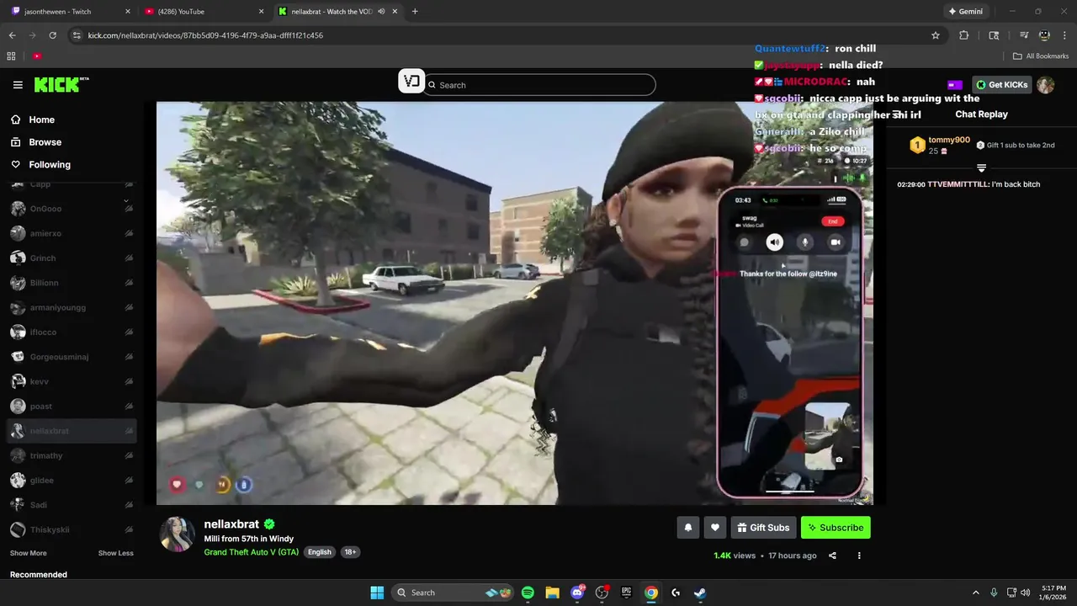This screenshot has height=606, width=1077.
Task: Open Steam from the taskbar
Action: point(700,593)
